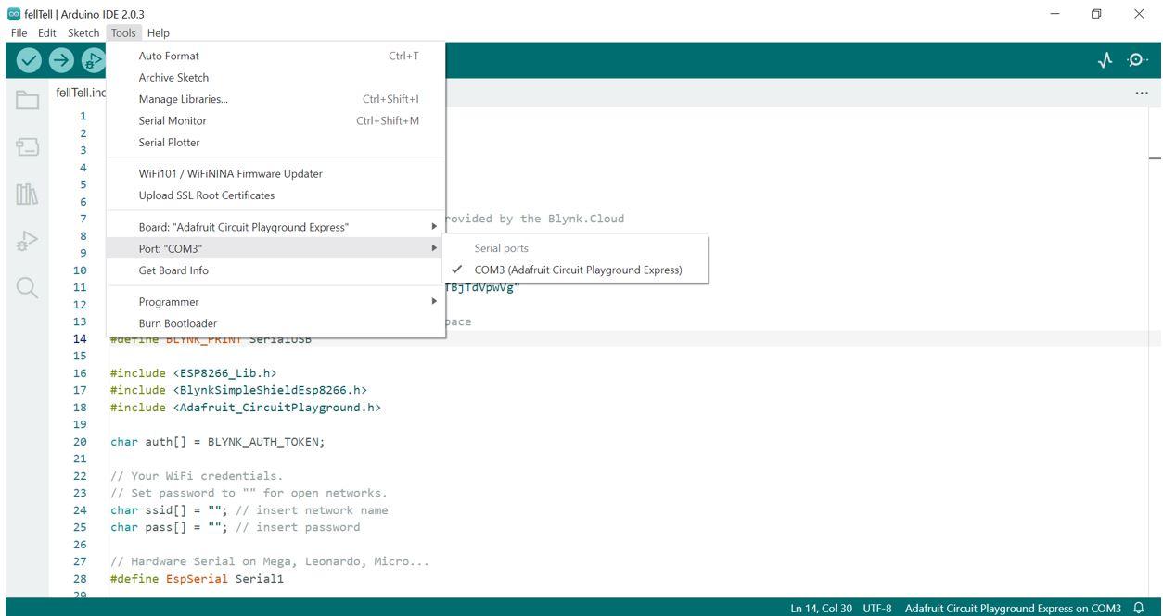This screenshot has width=1163, height=616.
Task: Toggle checked COM3 Adafruit Circuit Playground port
Action: (575, 270)
